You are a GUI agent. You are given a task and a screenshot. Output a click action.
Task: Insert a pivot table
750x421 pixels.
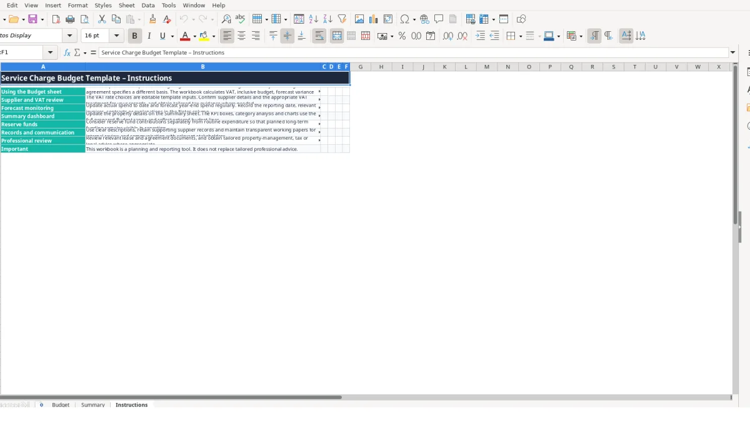[x=388, y=19]
